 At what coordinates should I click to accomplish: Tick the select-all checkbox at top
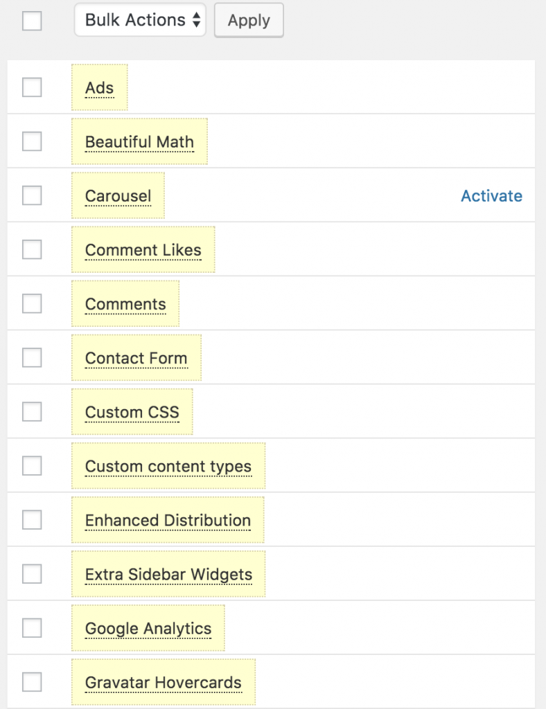tap(32, 21)
